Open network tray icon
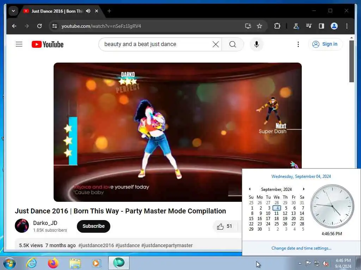The image size is (361, 270). coord(317,264)
